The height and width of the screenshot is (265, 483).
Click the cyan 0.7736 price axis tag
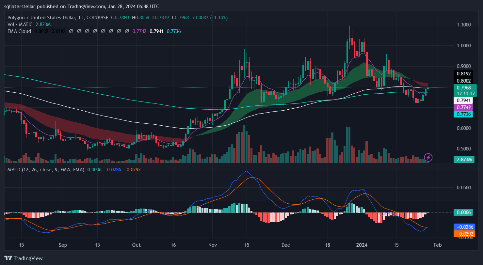tap(463, 114)
